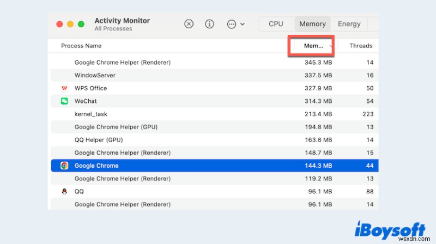The width and height of the screenshot is (436, 244).
Task: Minimize the window with yellow button
Action: coord(70,24)
